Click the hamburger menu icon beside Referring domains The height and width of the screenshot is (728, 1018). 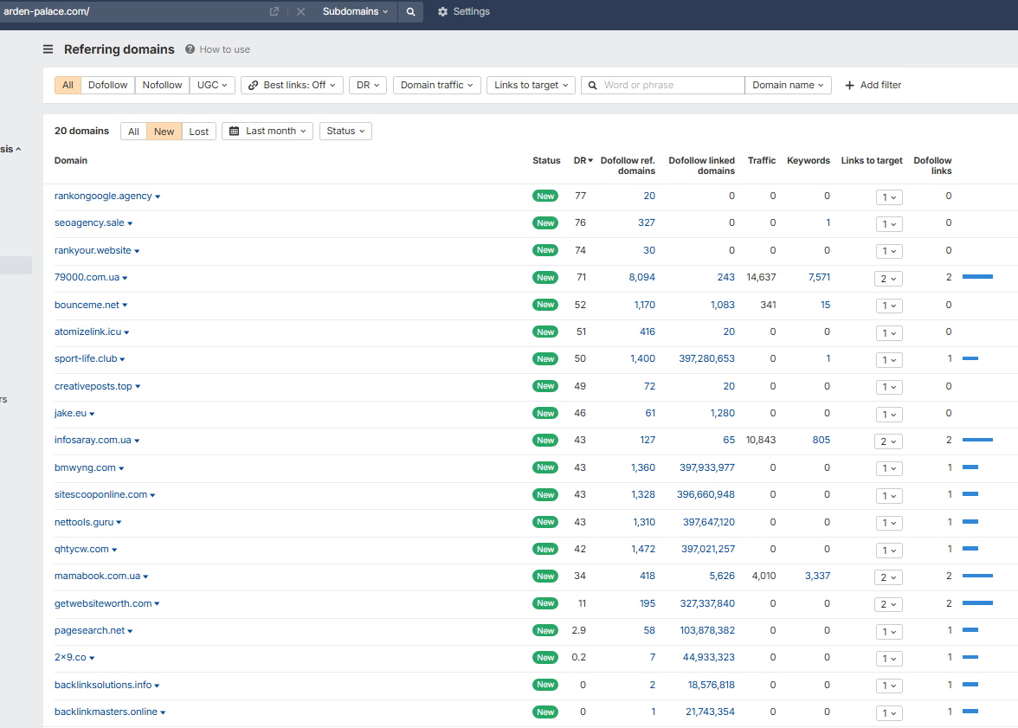tap(48, 49)
